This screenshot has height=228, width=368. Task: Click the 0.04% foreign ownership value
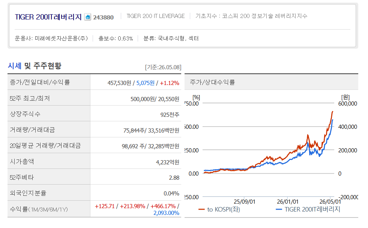coord(171,194)
